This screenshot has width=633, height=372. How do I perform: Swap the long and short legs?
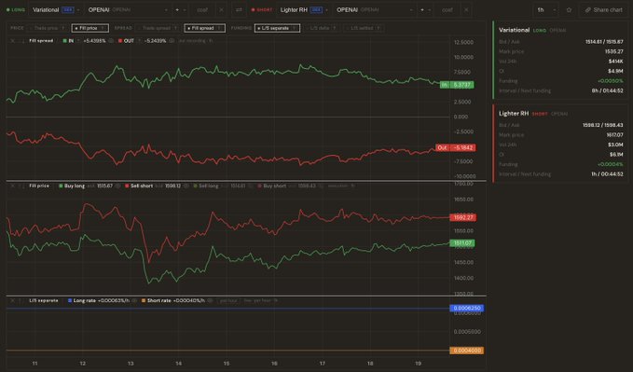point(239,9)
